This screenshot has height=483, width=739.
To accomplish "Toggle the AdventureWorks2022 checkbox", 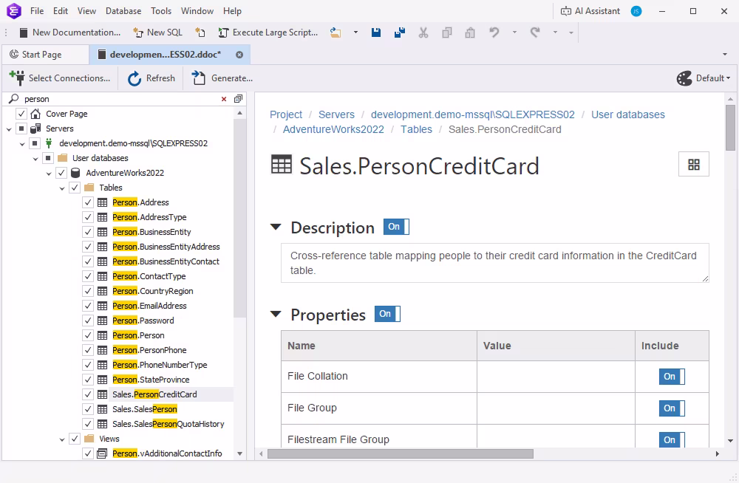I will 61,173.
